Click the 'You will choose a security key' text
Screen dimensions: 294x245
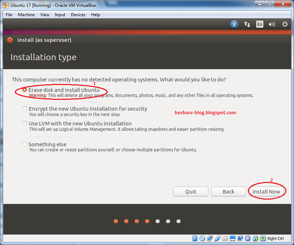pos(75,114)
